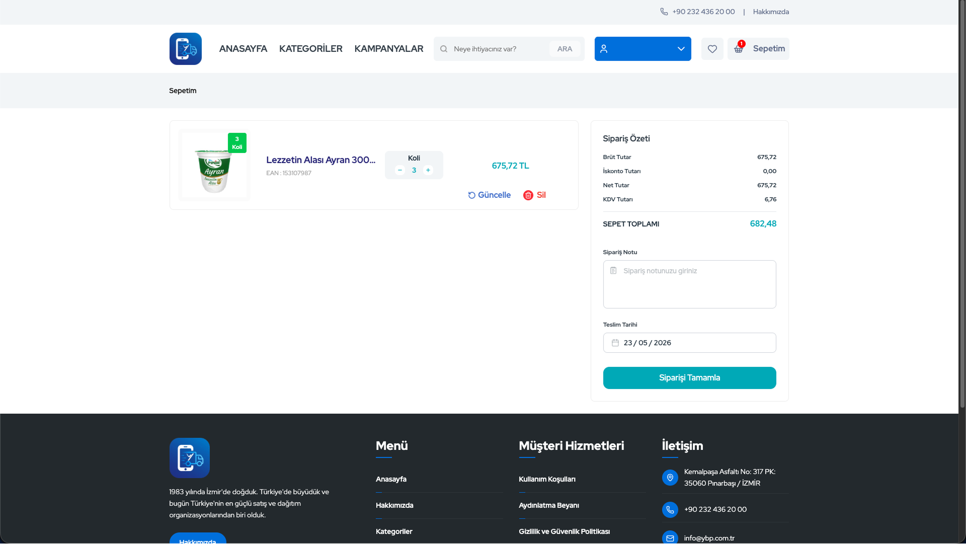The image size is (966, 544).
Task: Click the phone icon in the top bar
Action: coord(664,12)
